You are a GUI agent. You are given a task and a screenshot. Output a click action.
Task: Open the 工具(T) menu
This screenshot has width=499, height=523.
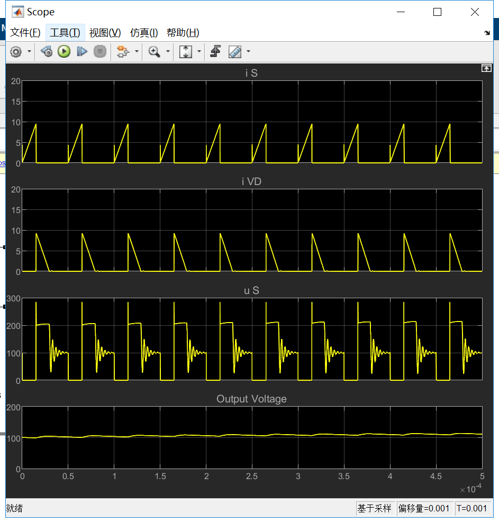pos(65,33)
